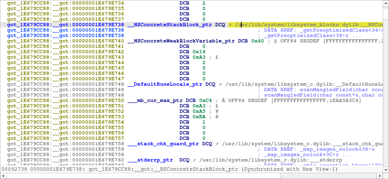Select the DCB 0x16 value
The image size is (389, 179).
pyautogui.click(x=199, y=52)
